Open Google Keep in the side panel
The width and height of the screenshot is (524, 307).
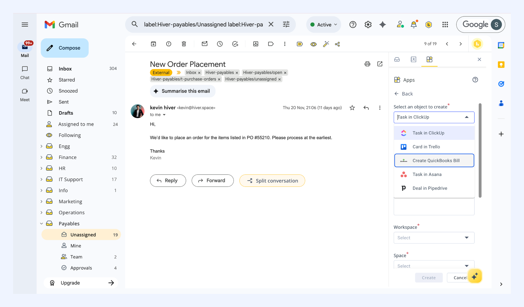(x=501, y=65)
